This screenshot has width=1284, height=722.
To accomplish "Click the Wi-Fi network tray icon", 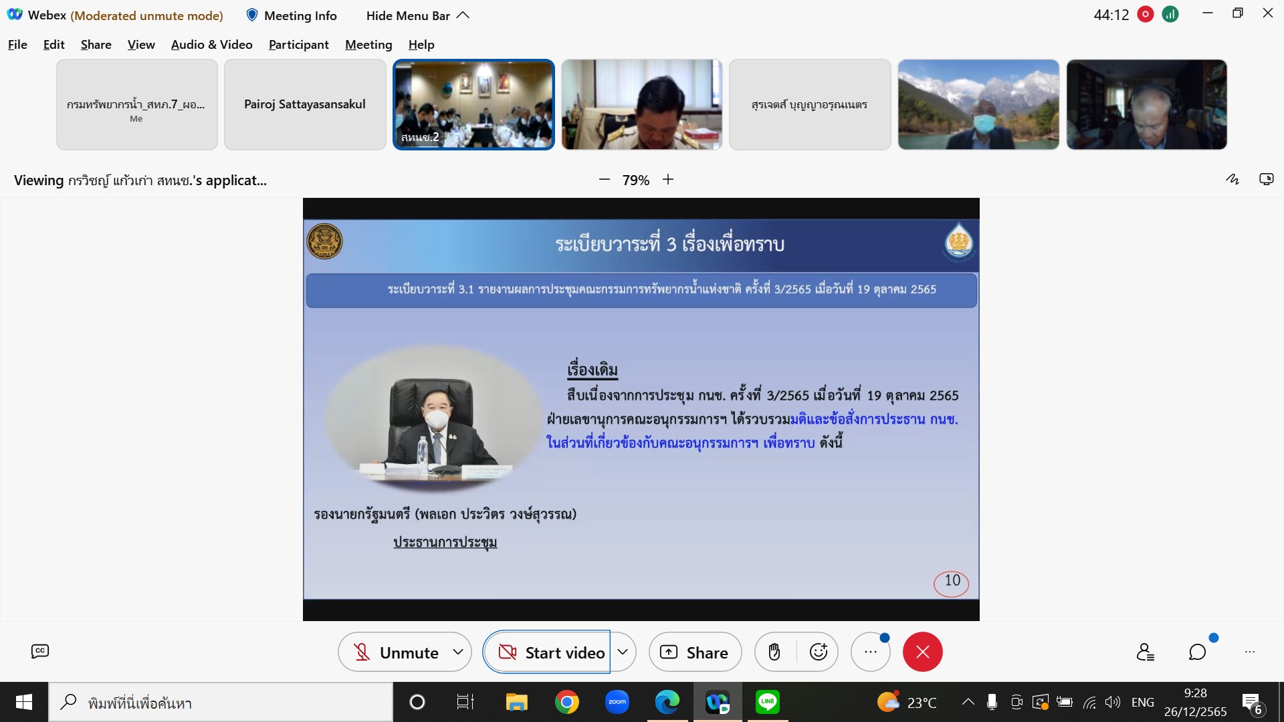I will click(1089, 702).
